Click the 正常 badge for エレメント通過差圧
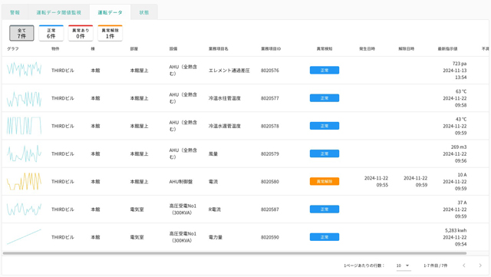 tap(325, 70)
